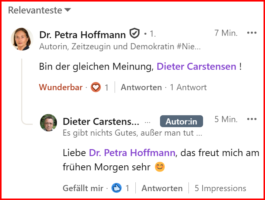
Task: Click the Dr. Petra Hoffmann mention in reply
Action: click(132, 153)
